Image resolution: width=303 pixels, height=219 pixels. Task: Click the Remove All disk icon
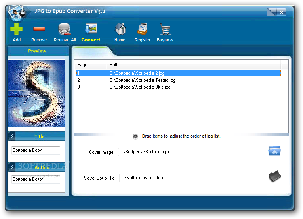point(65,29)
